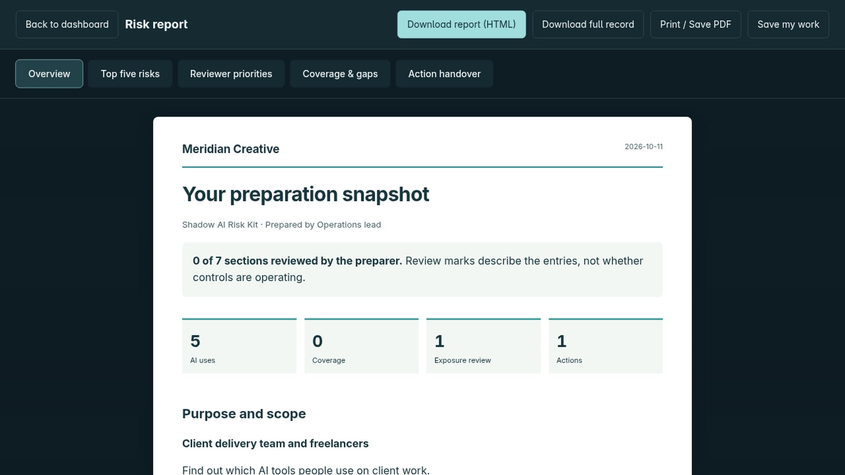Click the Meridian Creative heading
Screen dimensions: 845x475
(x=231, y=149)
